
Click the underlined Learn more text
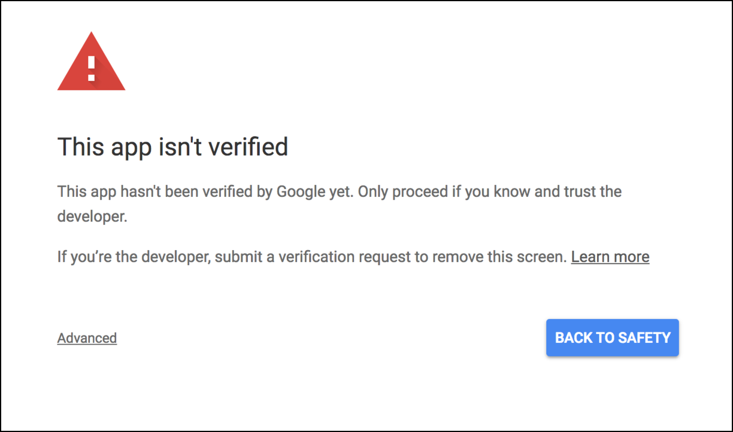click(x=610, y=257)
